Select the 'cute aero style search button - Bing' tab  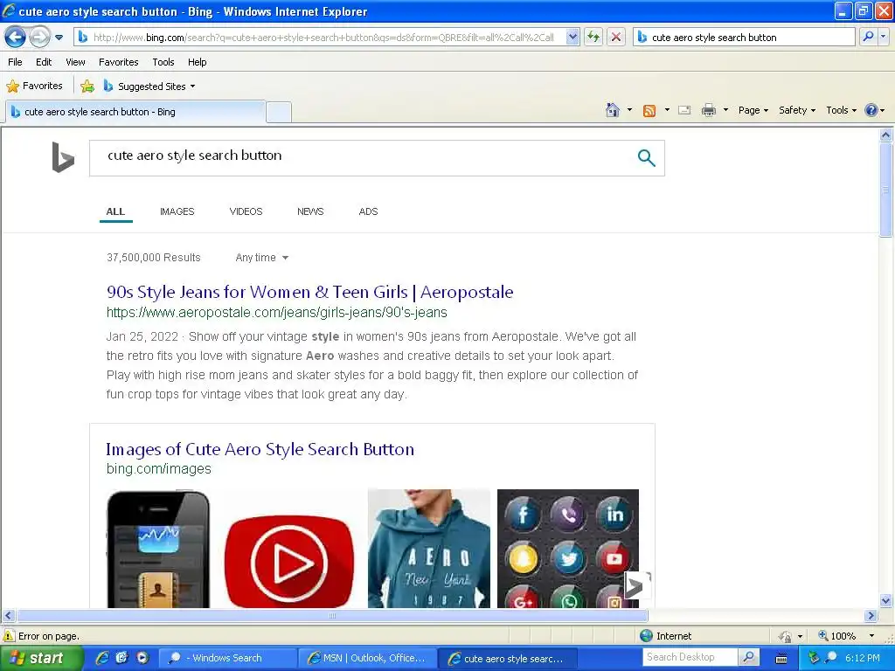pyautogui.click(x=135, y=112)
